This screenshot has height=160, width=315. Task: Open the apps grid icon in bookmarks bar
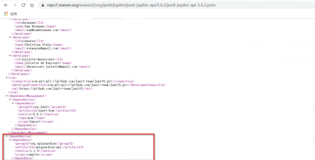click(6, 14)
